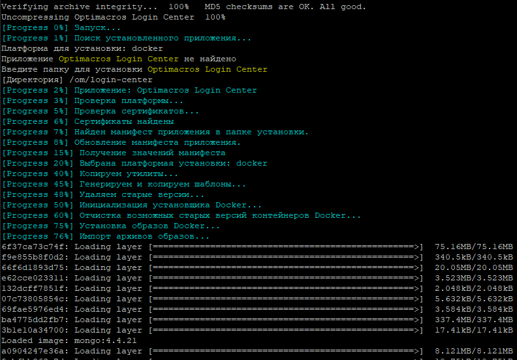Click the 337.4MB/337.4MB size value
Viewport: 517px width, 360px height.
pyautogui.click(x=474, y=320)
